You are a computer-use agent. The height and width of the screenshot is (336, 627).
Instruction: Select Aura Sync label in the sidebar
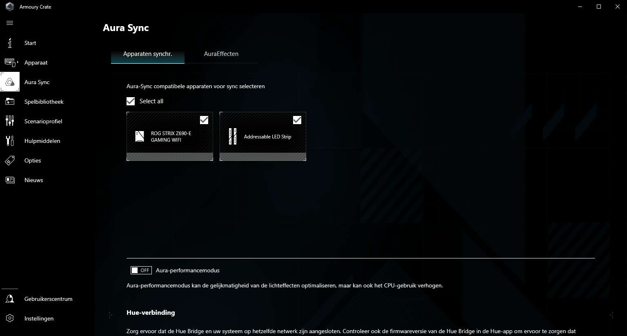tap(37, 82)
